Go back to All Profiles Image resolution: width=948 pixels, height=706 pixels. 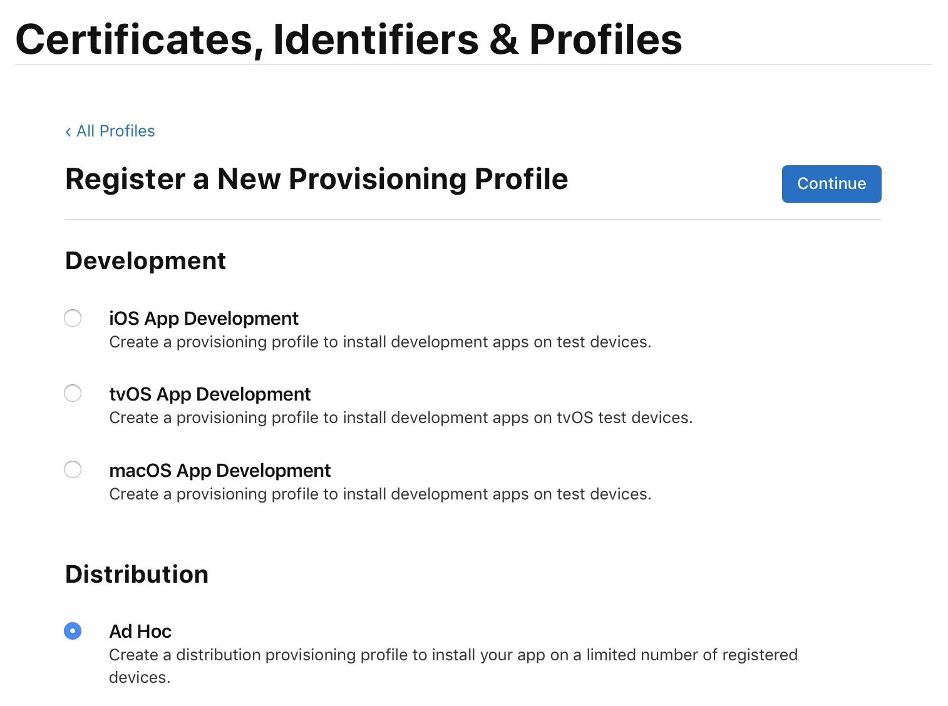click(115, 131)
